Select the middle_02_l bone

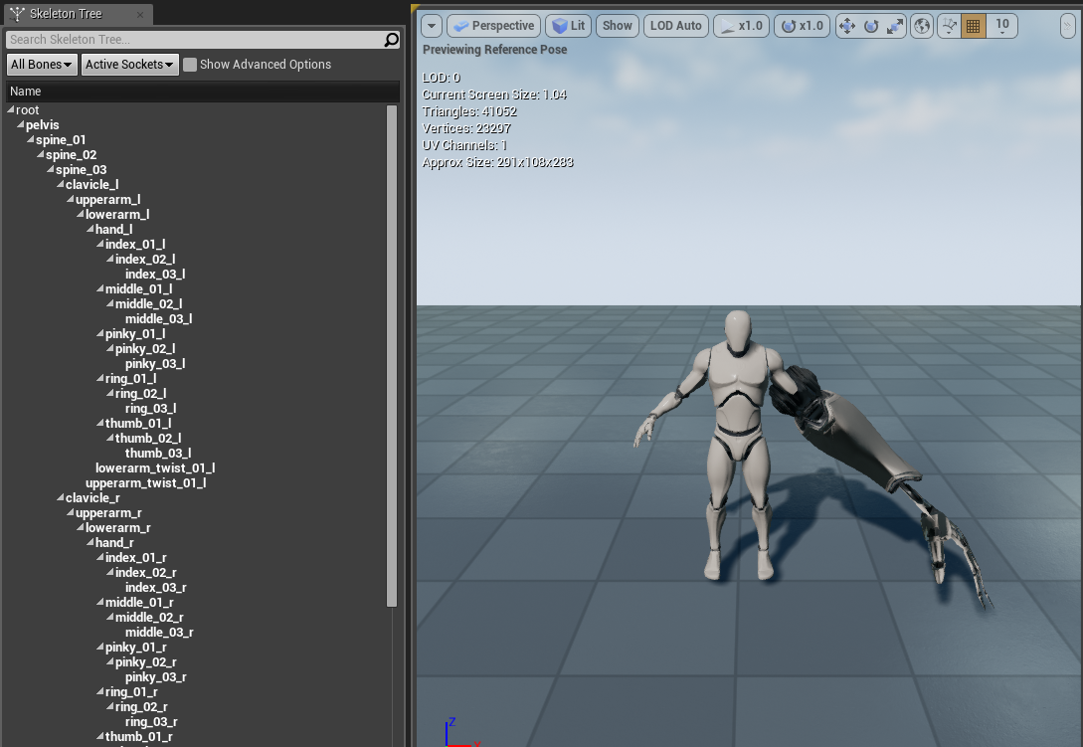(x=148, y=304)
